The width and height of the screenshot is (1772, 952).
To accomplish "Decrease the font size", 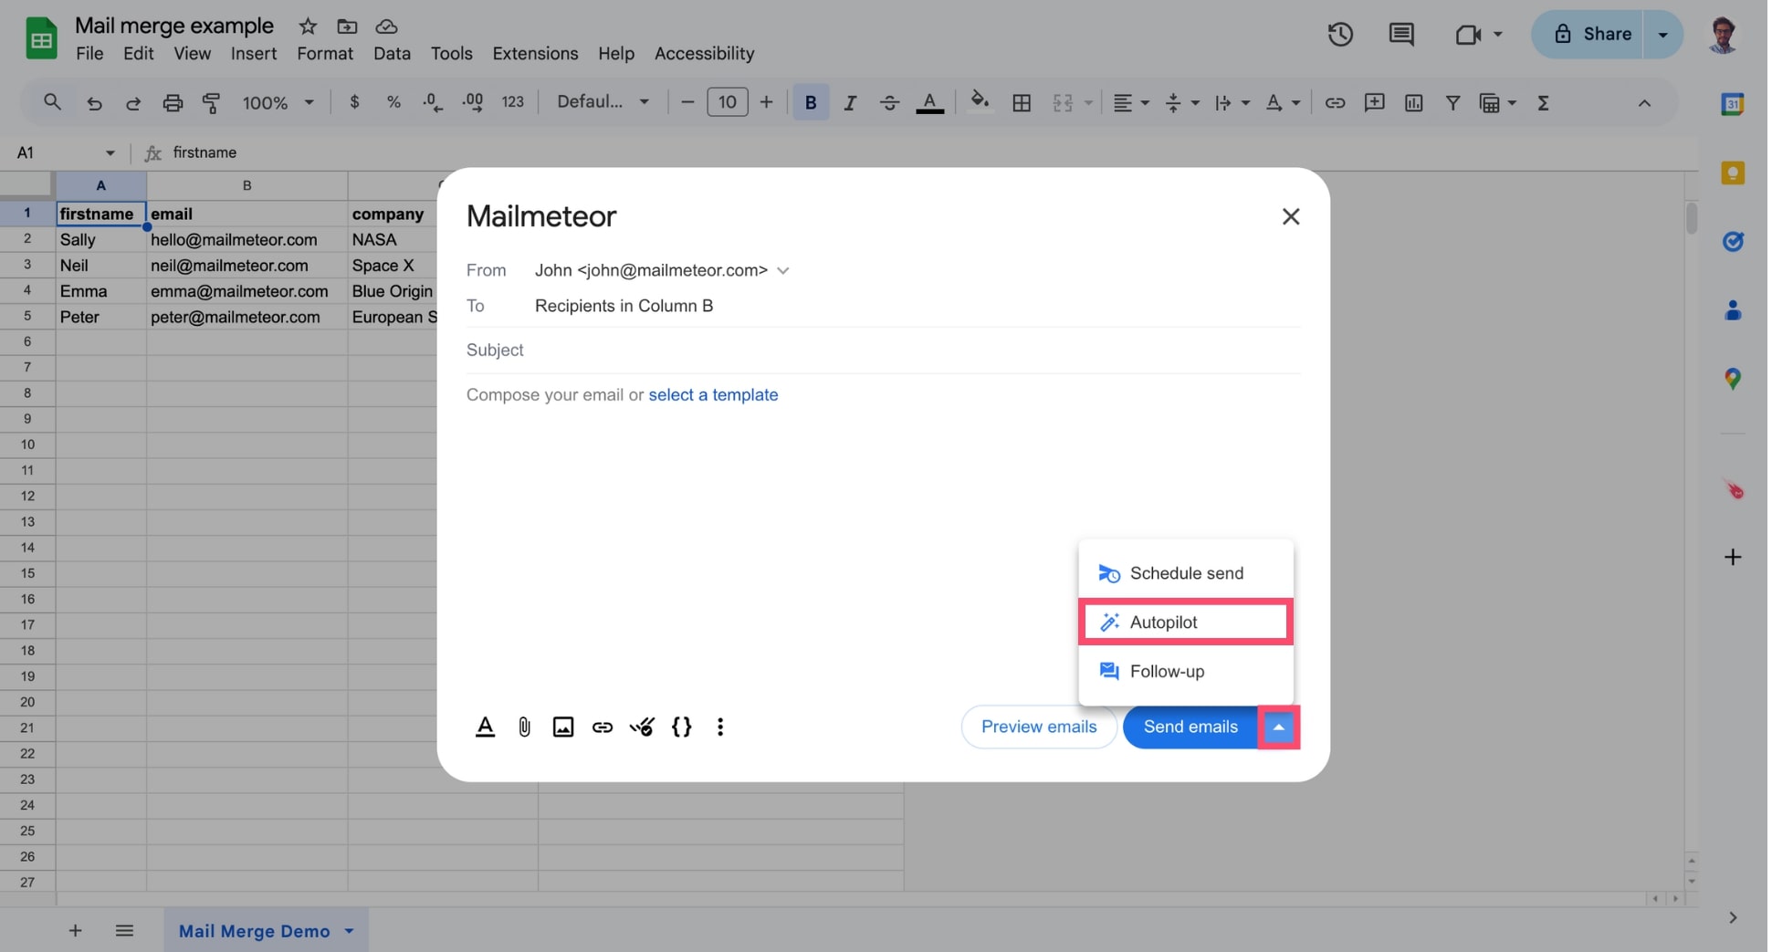I will click(x=687, y=102).
